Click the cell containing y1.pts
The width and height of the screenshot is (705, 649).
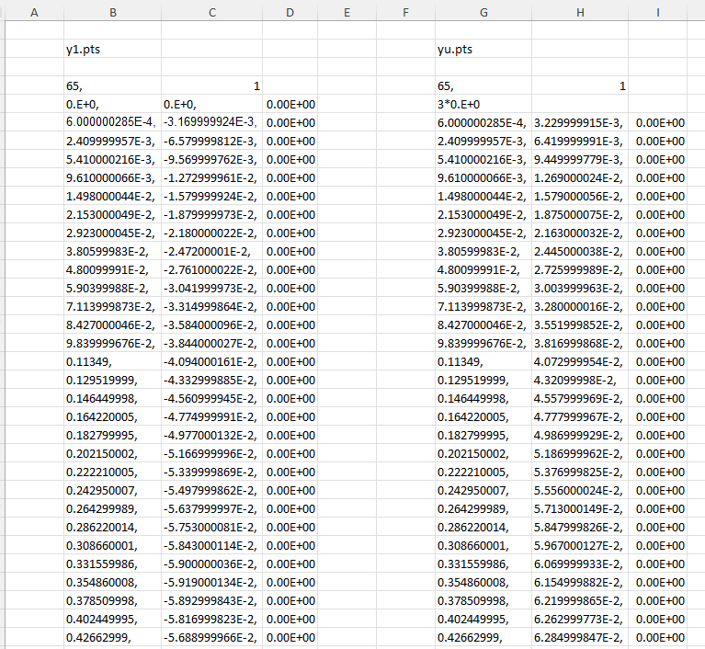[x=113, y=49]
